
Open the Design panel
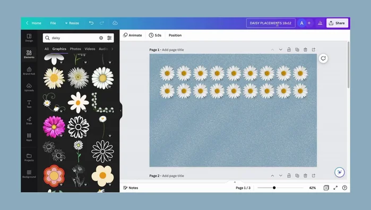tap(29, 38)
